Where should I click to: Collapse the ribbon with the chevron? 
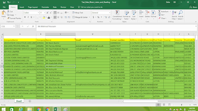tap(196, 22)
